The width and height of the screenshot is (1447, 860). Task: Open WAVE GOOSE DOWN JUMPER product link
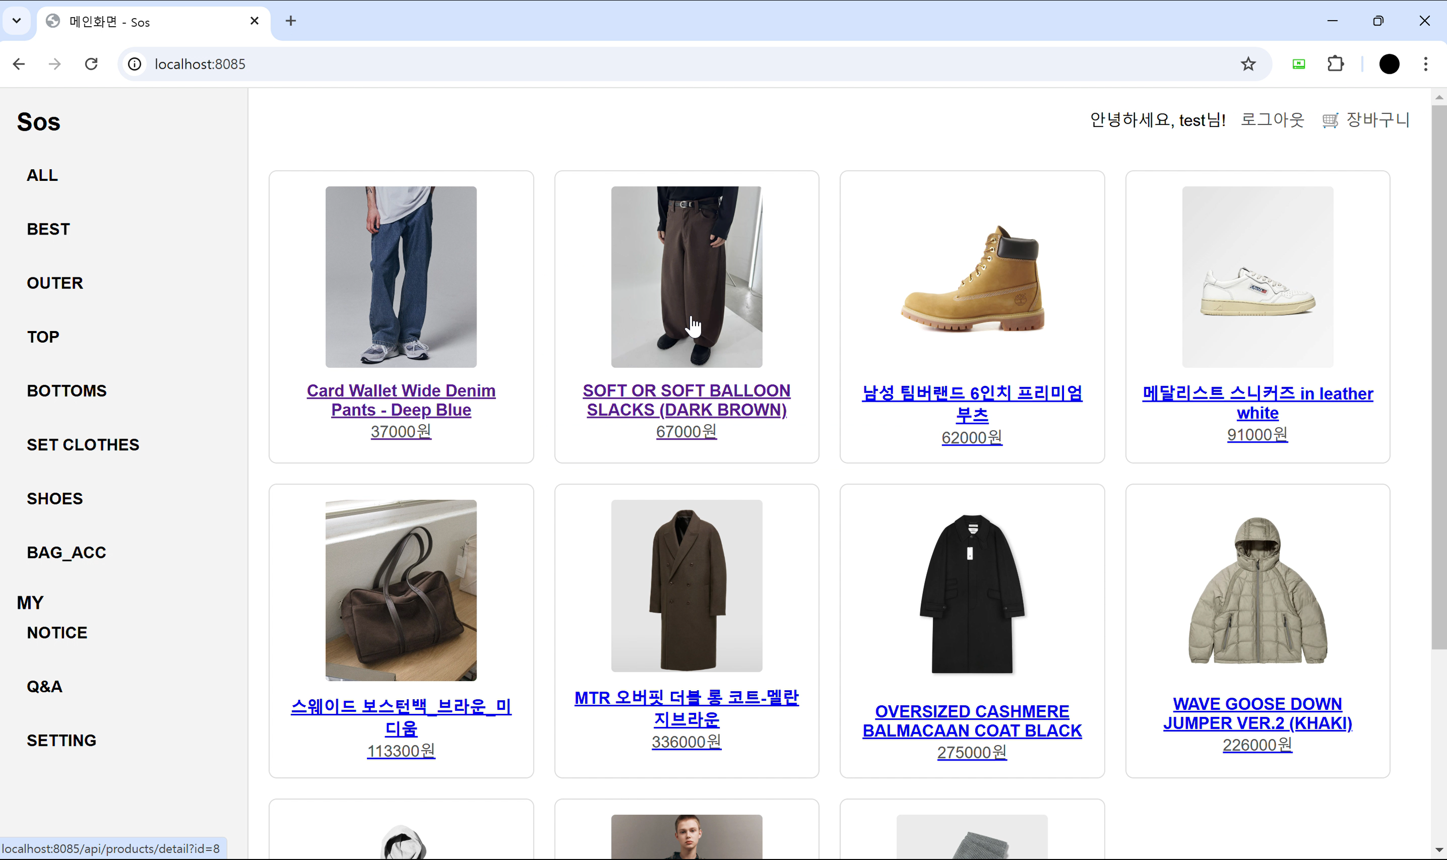[1257, 713]
